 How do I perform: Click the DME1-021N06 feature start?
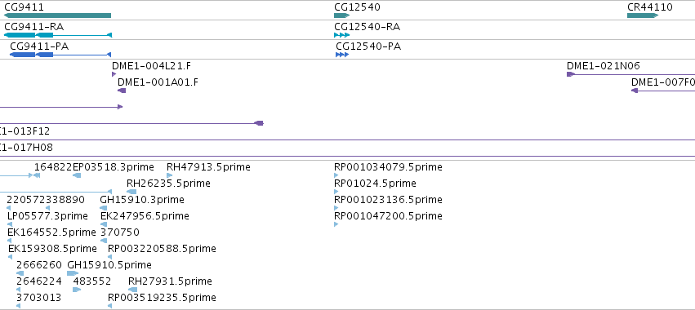tap(570, 74)
